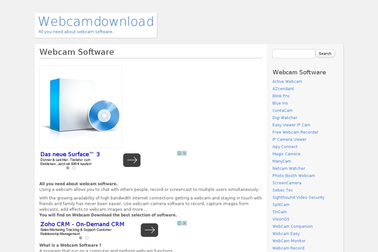This screenshot has height=252, width=378.
Task: Open the Webcam Easy link
Action: (x=286, y=234)
